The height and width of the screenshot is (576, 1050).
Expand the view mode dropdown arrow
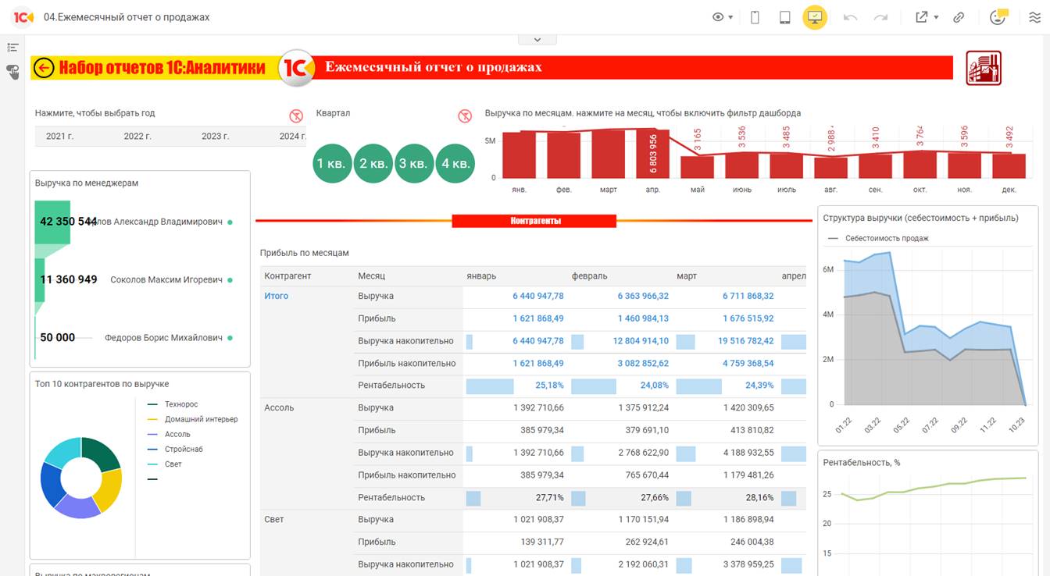[x=730, y=17]
